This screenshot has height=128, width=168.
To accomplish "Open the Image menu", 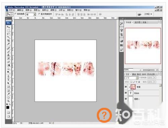I will (x=29, y=10).
